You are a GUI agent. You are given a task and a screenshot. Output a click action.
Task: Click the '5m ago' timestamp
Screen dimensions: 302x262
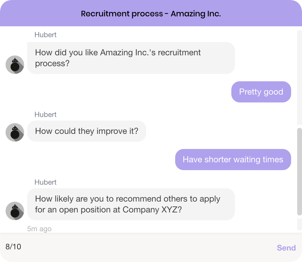tap(39, 229)
